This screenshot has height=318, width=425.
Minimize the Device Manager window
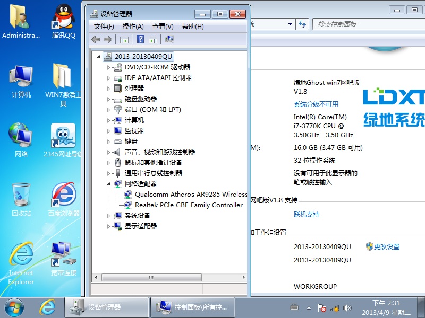tap(202, 14)
